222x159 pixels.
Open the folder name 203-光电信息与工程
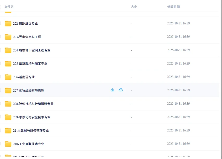(27, 37)
